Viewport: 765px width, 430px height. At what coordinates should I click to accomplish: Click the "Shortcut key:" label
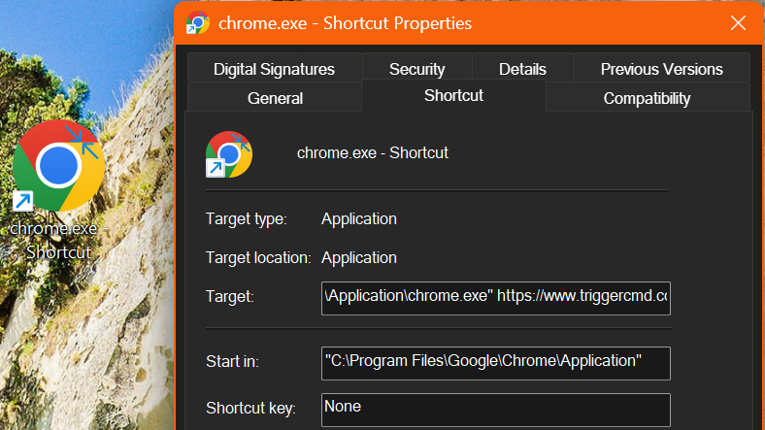[250, 409]
